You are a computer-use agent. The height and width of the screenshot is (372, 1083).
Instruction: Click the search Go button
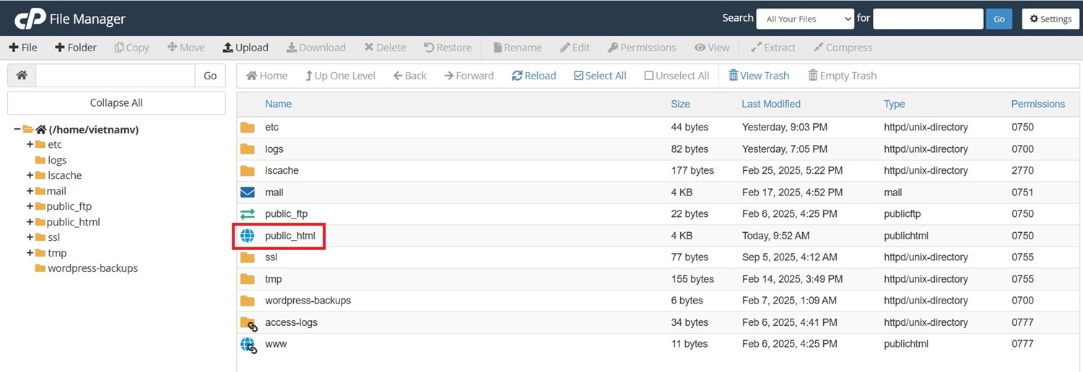pyautogui.click(x=999, y=19)
